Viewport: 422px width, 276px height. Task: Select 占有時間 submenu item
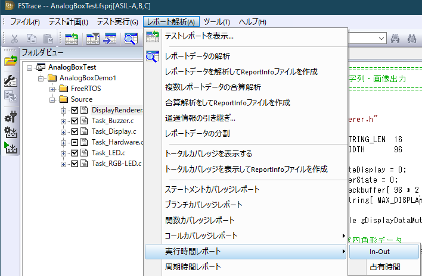[x=384, y=267]
